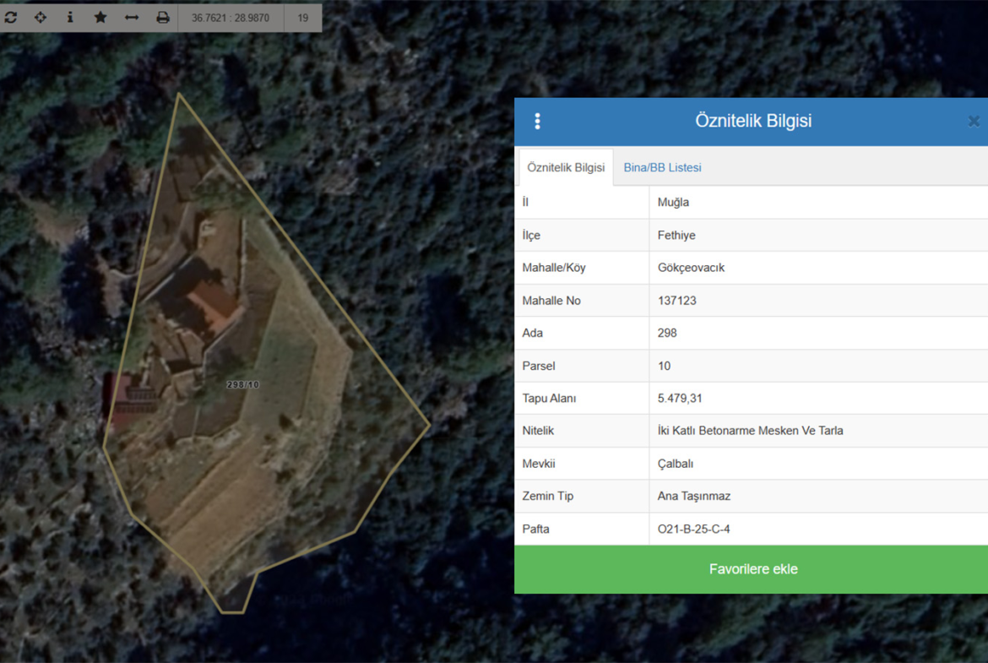Open favorites with the star icon
Image resolution: width=988 pixels, height=663 pixels.
pyautogui.click(x=100, y=17)
